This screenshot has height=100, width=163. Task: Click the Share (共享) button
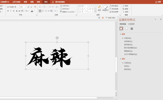click(158, 2)
